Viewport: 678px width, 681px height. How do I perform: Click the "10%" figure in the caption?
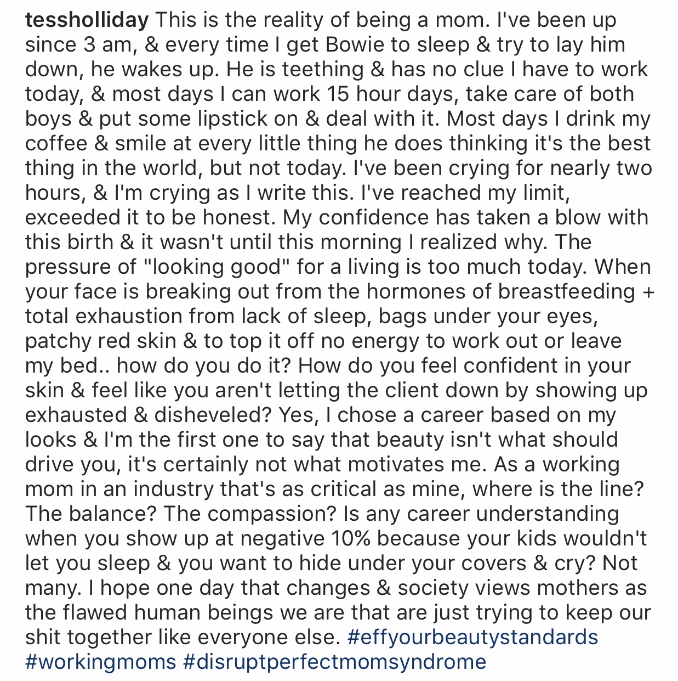pyautogui.click(x=351, y=538)
